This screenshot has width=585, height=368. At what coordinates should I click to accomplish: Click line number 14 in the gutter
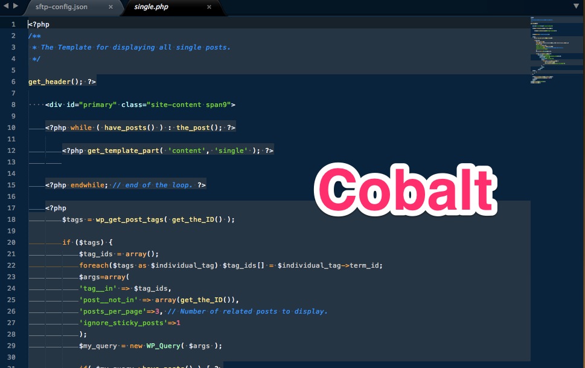click(x=11, y=173)
